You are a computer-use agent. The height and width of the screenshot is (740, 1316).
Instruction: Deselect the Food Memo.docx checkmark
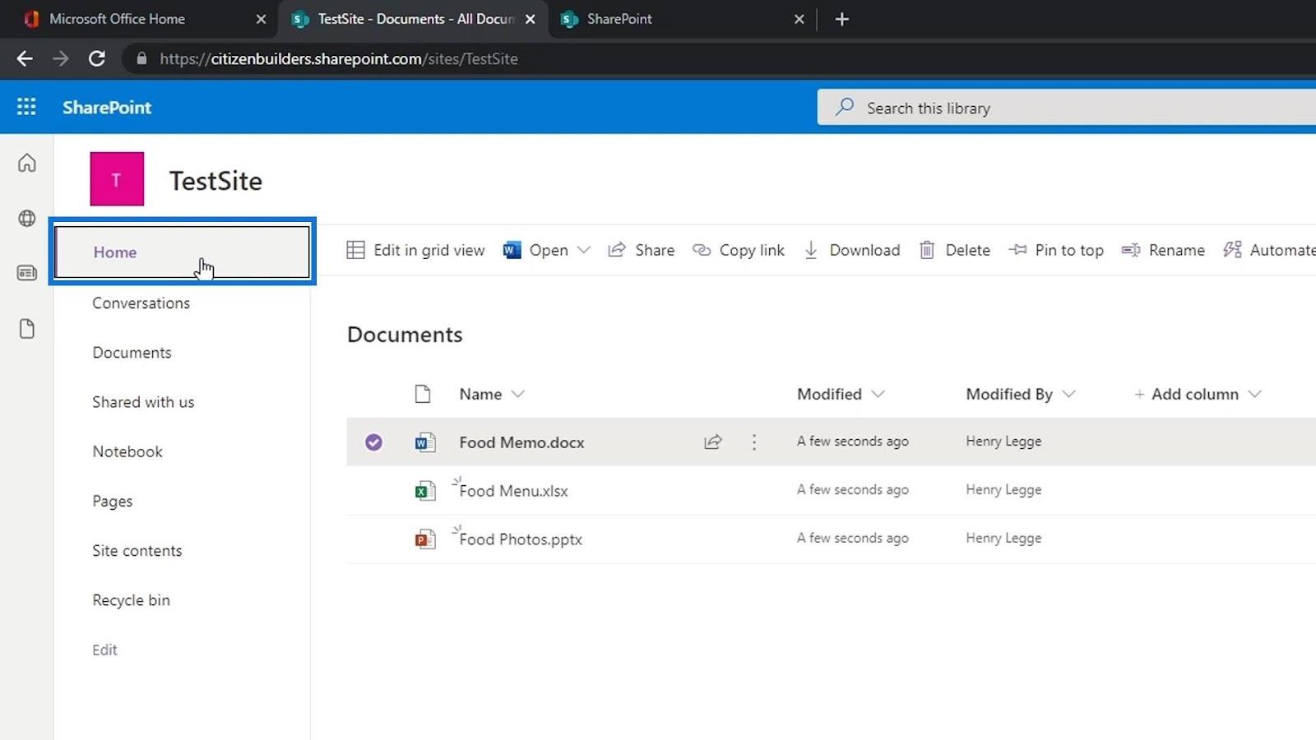pyautogui.click(x=373, y=442)
